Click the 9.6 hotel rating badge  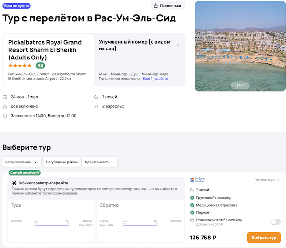click(41, 66)
